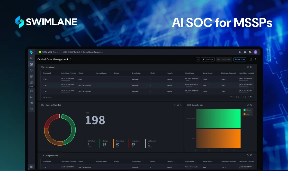
Task: Open the CCM-3 row in Unclaimed table
Action: click(x=147, y=85)
